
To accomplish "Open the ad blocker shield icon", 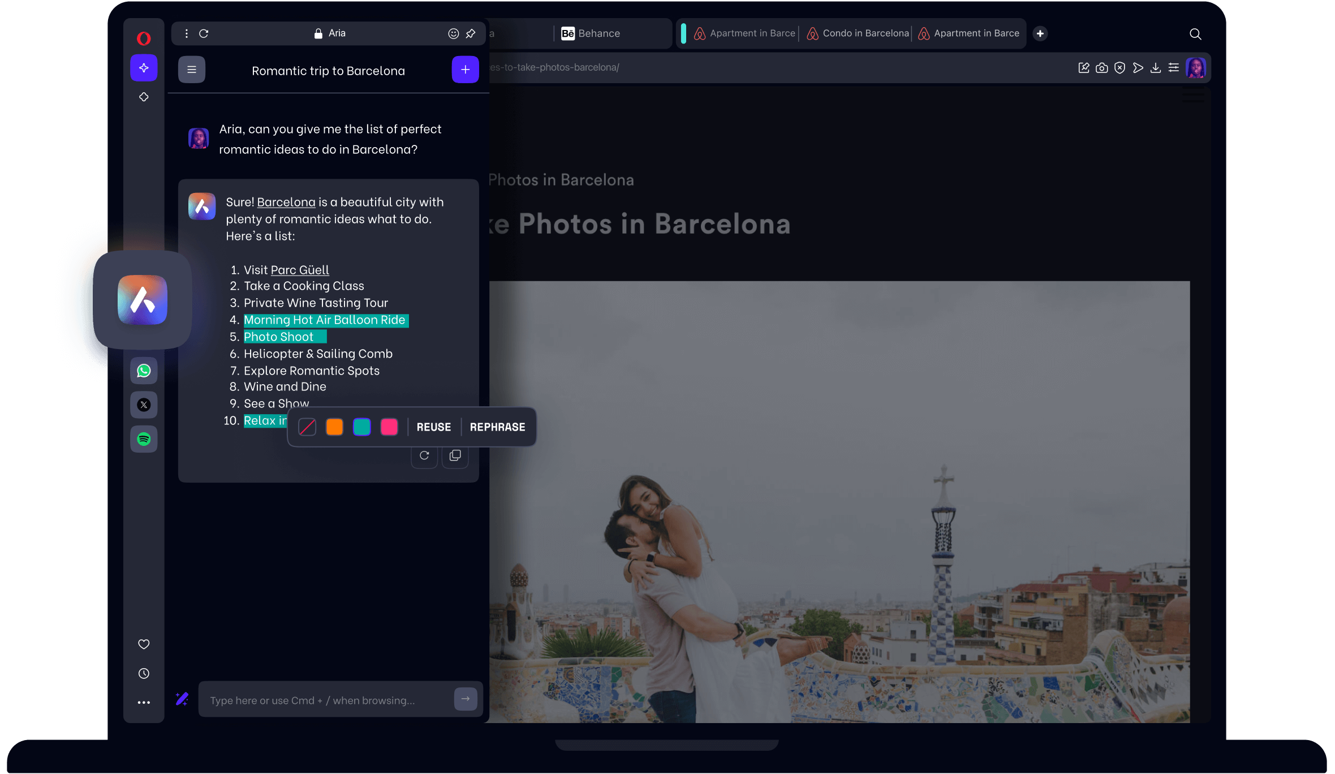I will click(x=1120, y=67).
